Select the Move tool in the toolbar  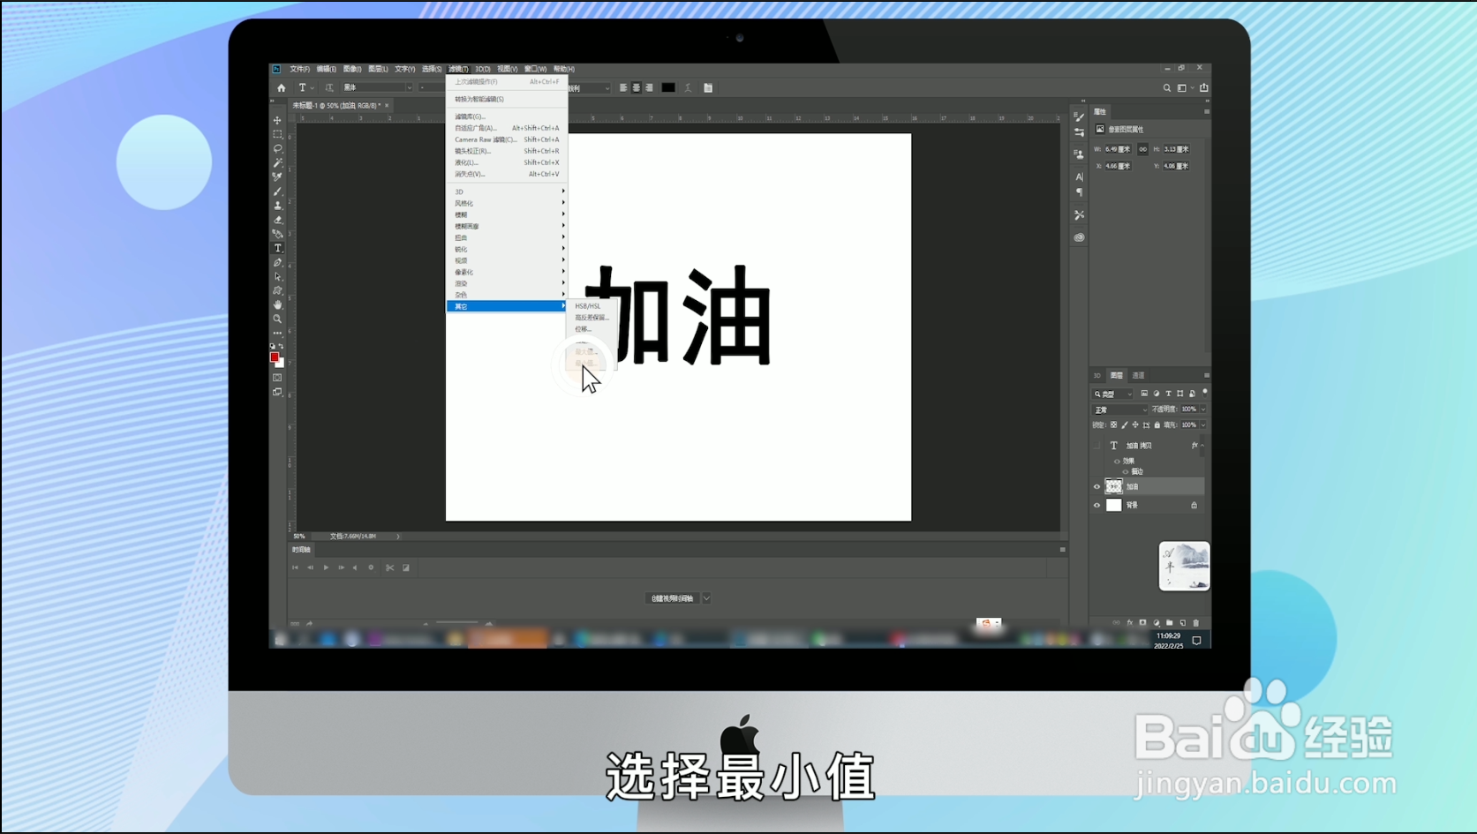(x=277, y=120)
